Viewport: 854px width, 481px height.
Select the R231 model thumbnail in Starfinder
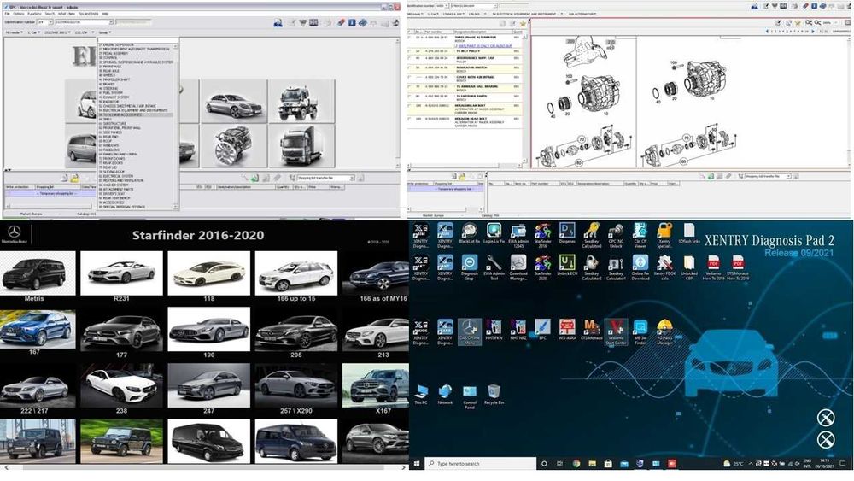[121, 273]
